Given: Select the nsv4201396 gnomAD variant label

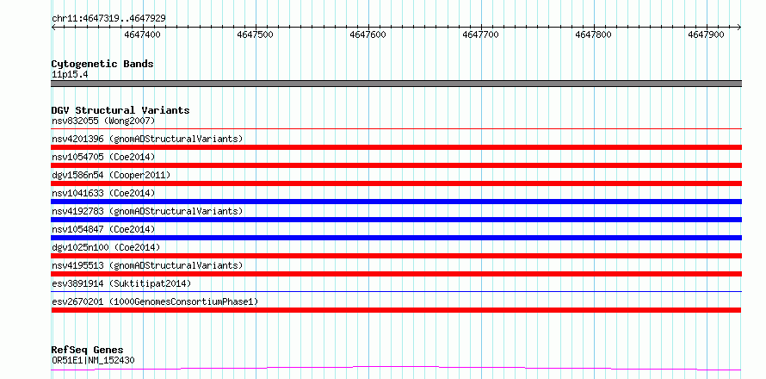Looking at the screenshot, I should [147, 139].
